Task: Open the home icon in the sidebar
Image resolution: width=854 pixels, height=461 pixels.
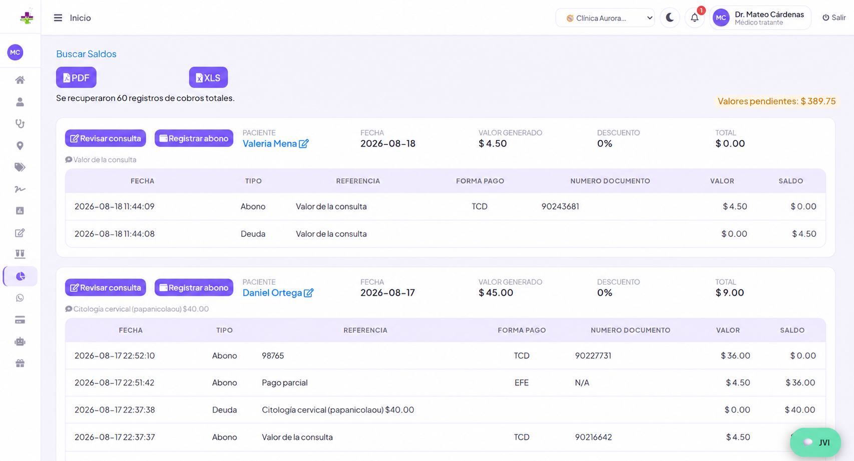Action: [20, 80]
